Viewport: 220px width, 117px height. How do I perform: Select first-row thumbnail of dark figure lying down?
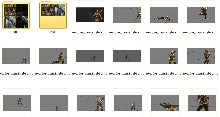pos(164,15)
